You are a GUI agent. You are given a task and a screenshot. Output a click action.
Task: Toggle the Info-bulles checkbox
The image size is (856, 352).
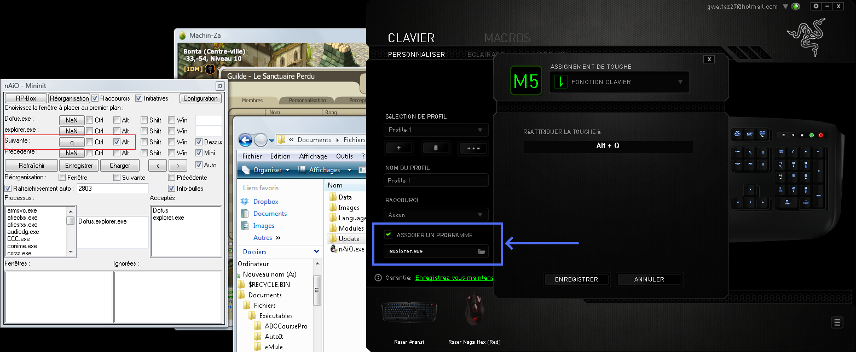click(172, 189)
